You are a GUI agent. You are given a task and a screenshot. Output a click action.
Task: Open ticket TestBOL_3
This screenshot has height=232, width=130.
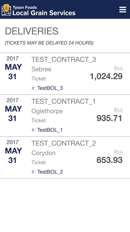pos(50,88)
